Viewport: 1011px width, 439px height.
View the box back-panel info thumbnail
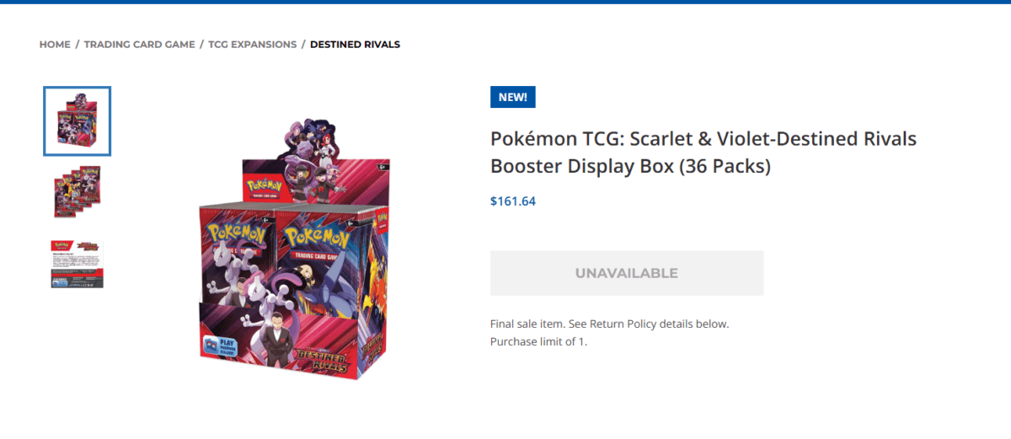point(78,263)
